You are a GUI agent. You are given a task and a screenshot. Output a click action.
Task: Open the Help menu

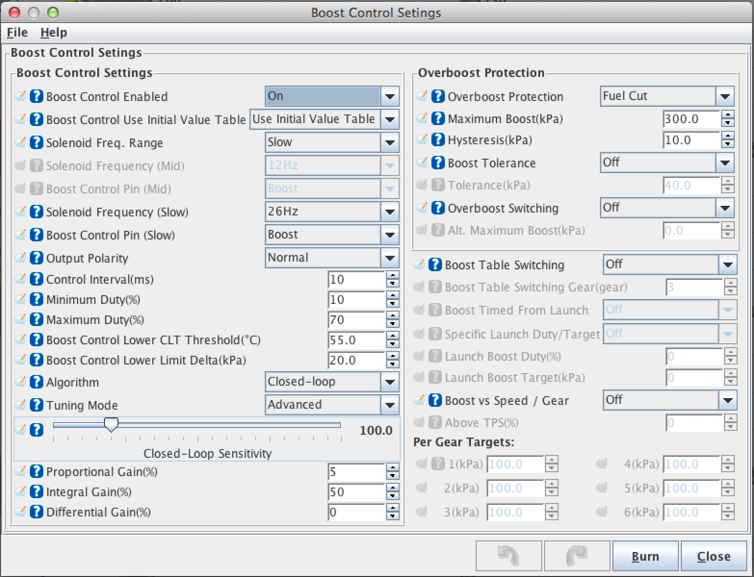tap(53, 33)
